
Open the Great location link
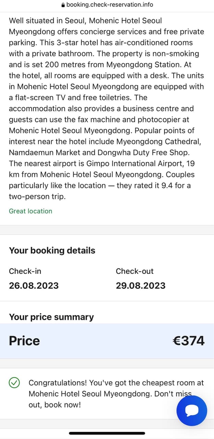point(30,211)
